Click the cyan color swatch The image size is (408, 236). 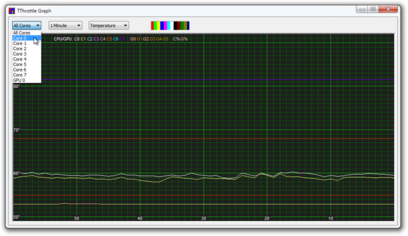(169, 25)
